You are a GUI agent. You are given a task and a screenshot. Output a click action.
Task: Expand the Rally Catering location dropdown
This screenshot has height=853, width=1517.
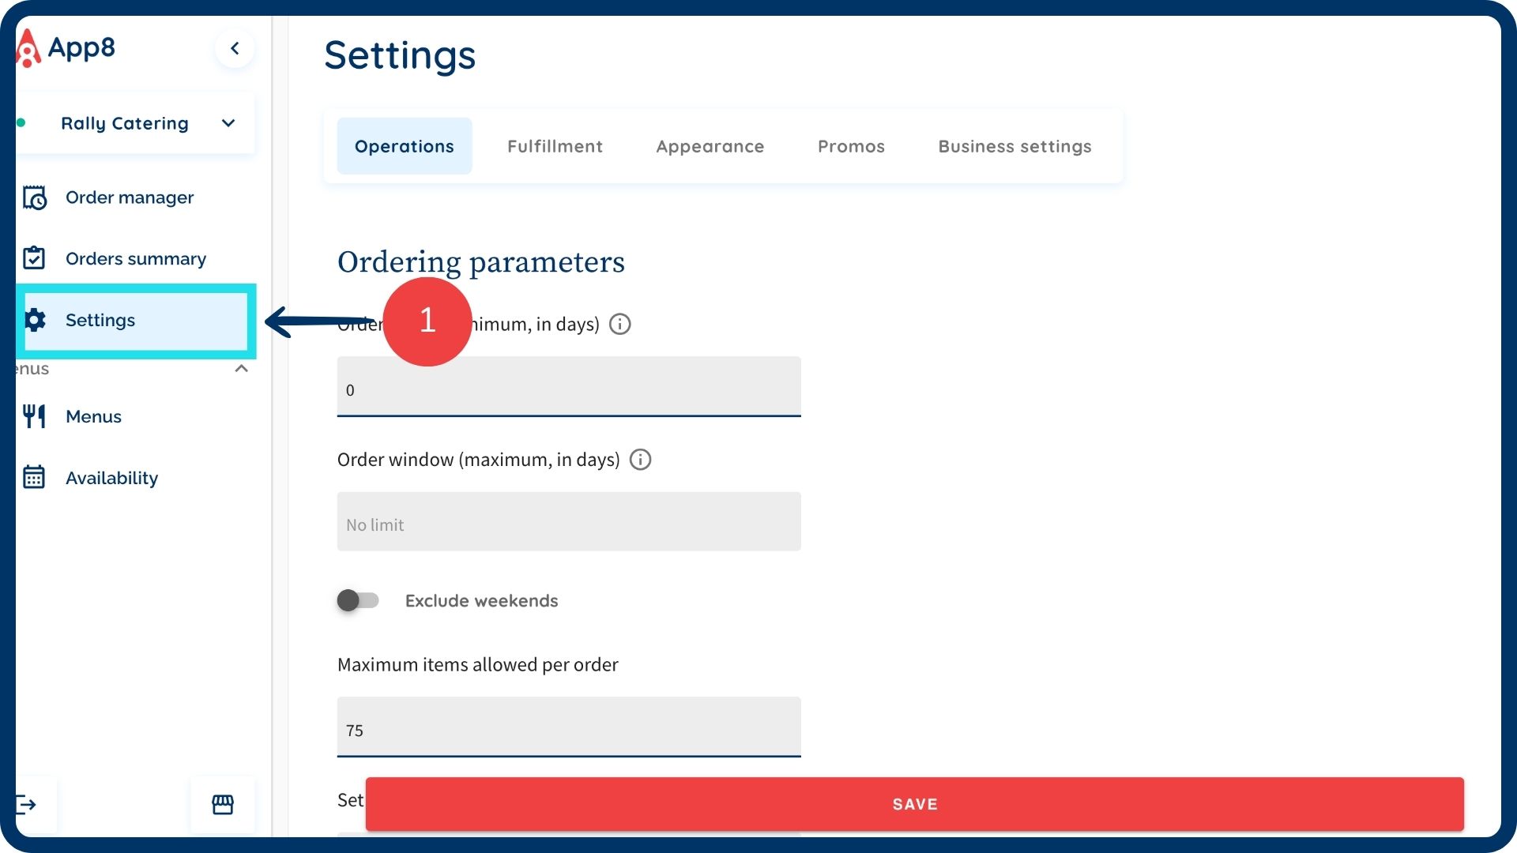click(228, 123)
